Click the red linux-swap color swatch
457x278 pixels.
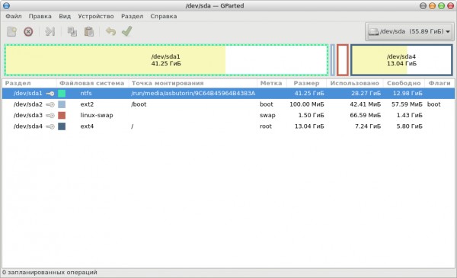62,116
